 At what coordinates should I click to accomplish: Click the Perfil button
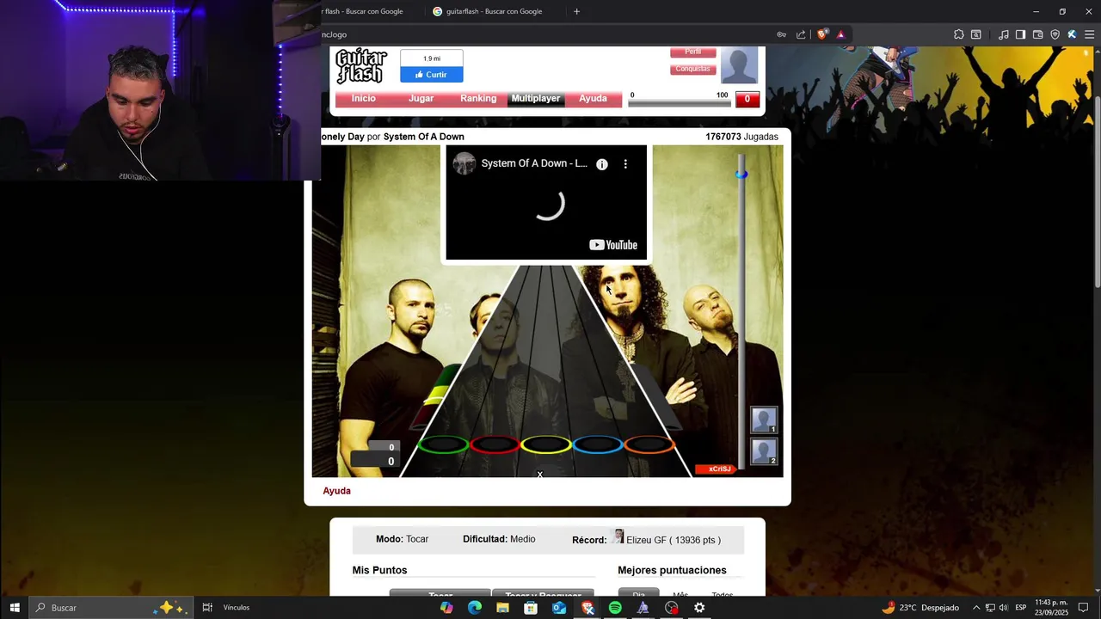[693, 52]
